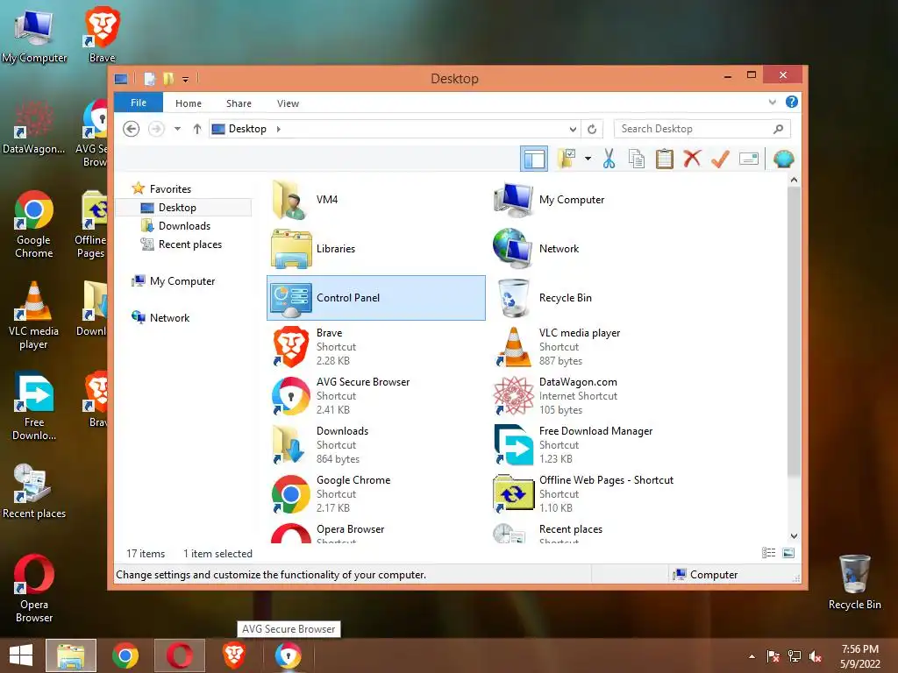
Task: Click the Paste clipboard toolbar icon
Action: tap(665, 159)
